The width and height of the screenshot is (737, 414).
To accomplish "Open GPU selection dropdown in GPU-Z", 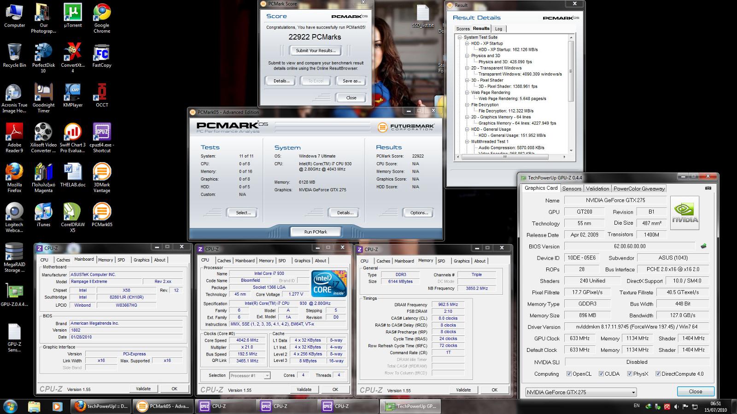I will pyautogui.click(x=581, y=392).
